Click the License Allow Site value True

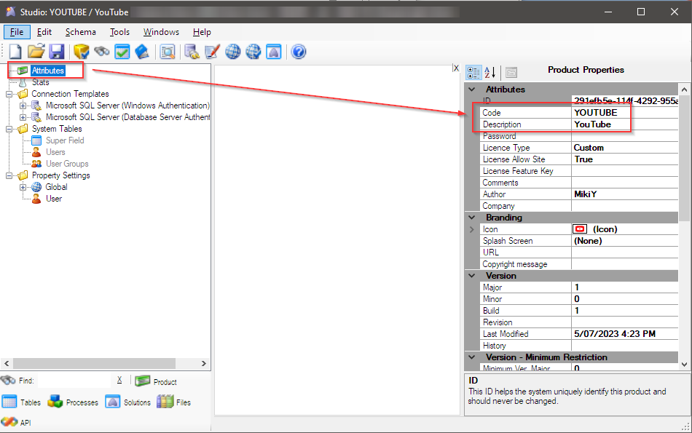click(x=583, y=159)
